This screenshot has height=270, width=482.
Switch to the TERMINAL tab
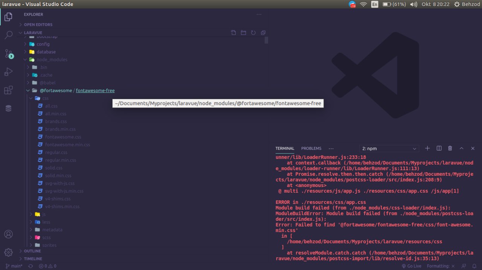click(285, 148)
